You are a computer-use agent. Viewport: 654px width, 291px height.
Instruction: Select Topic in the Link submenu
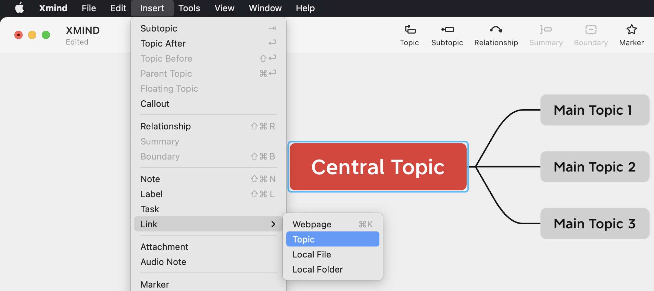(x=332, y=239)
